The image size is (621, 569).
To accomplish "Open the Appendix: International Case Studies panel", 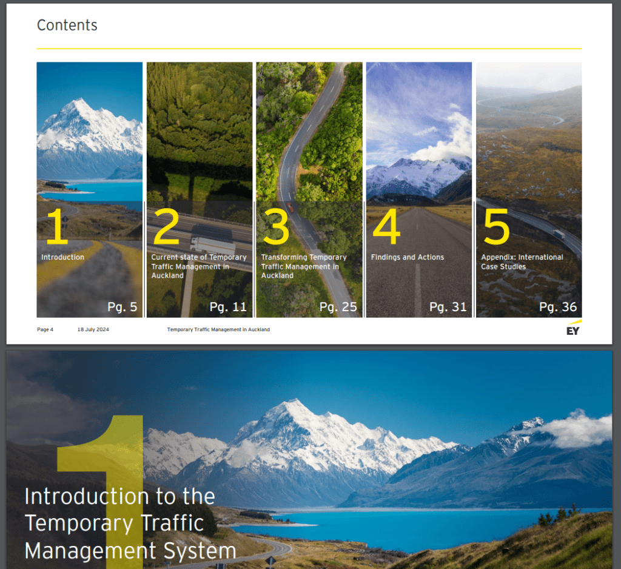I will point(529,189).
